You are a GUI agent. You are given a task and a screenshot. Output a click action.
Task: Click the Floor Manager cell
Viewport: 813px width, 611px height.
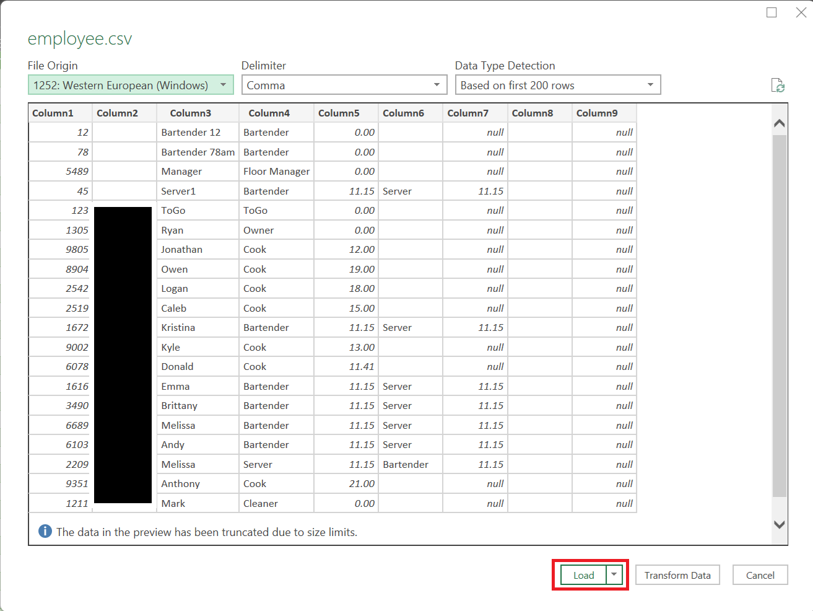pyautogui.click(x=276, y=172)
